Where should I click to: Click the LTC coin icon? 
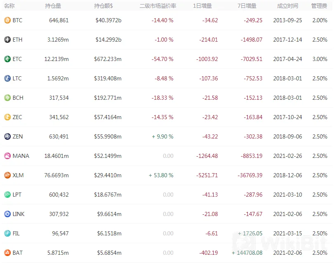7,78
